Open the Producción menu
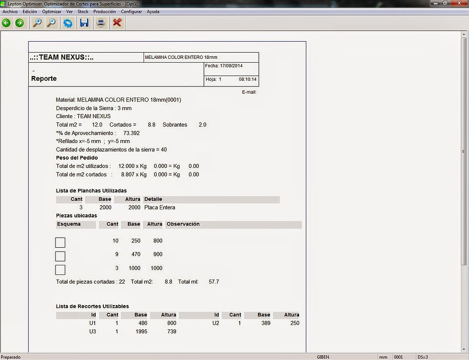 tap(104, 11)
